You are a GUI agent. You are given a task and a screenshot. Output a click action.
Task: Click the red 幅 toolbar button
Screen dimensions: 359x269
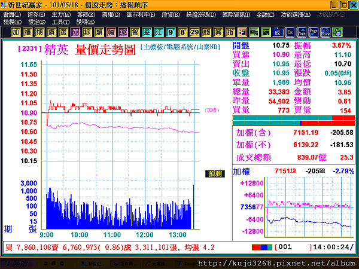[111, 32]
